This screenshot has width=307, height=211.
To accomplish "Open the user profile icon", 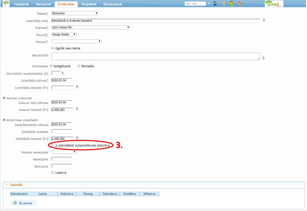I will 231,4.
